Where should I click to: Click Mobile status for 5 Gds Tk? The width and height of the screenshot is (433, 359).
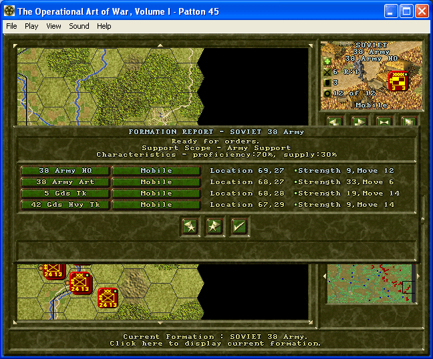pyautogui.click(x=156, y=194)
